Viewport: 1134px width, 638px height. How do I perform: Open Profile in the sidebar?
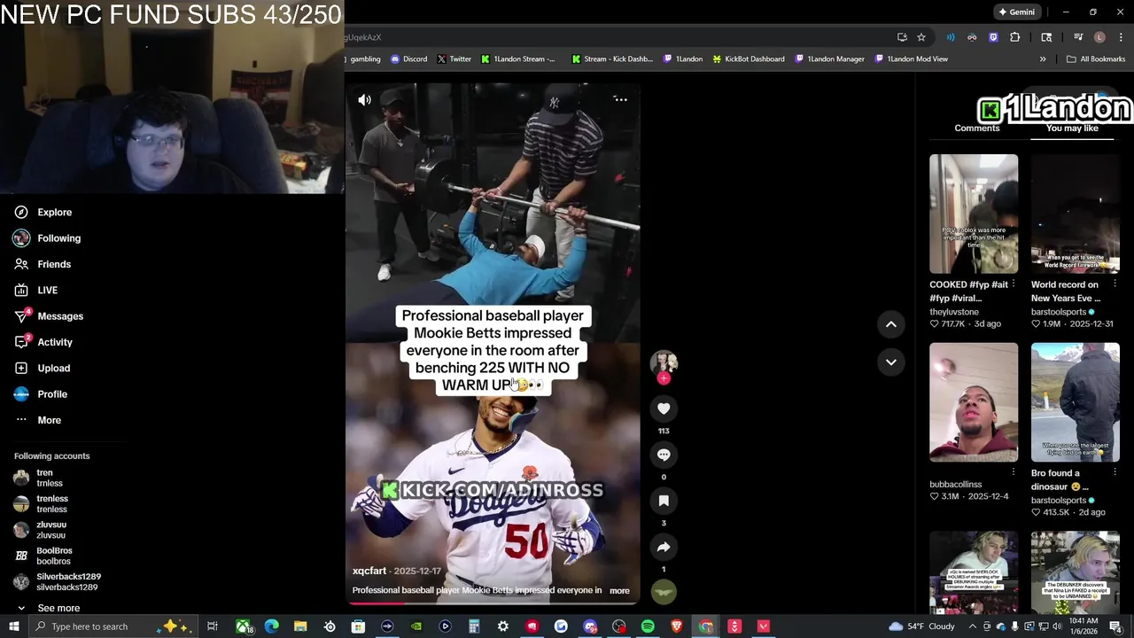(x=52, y=394)
